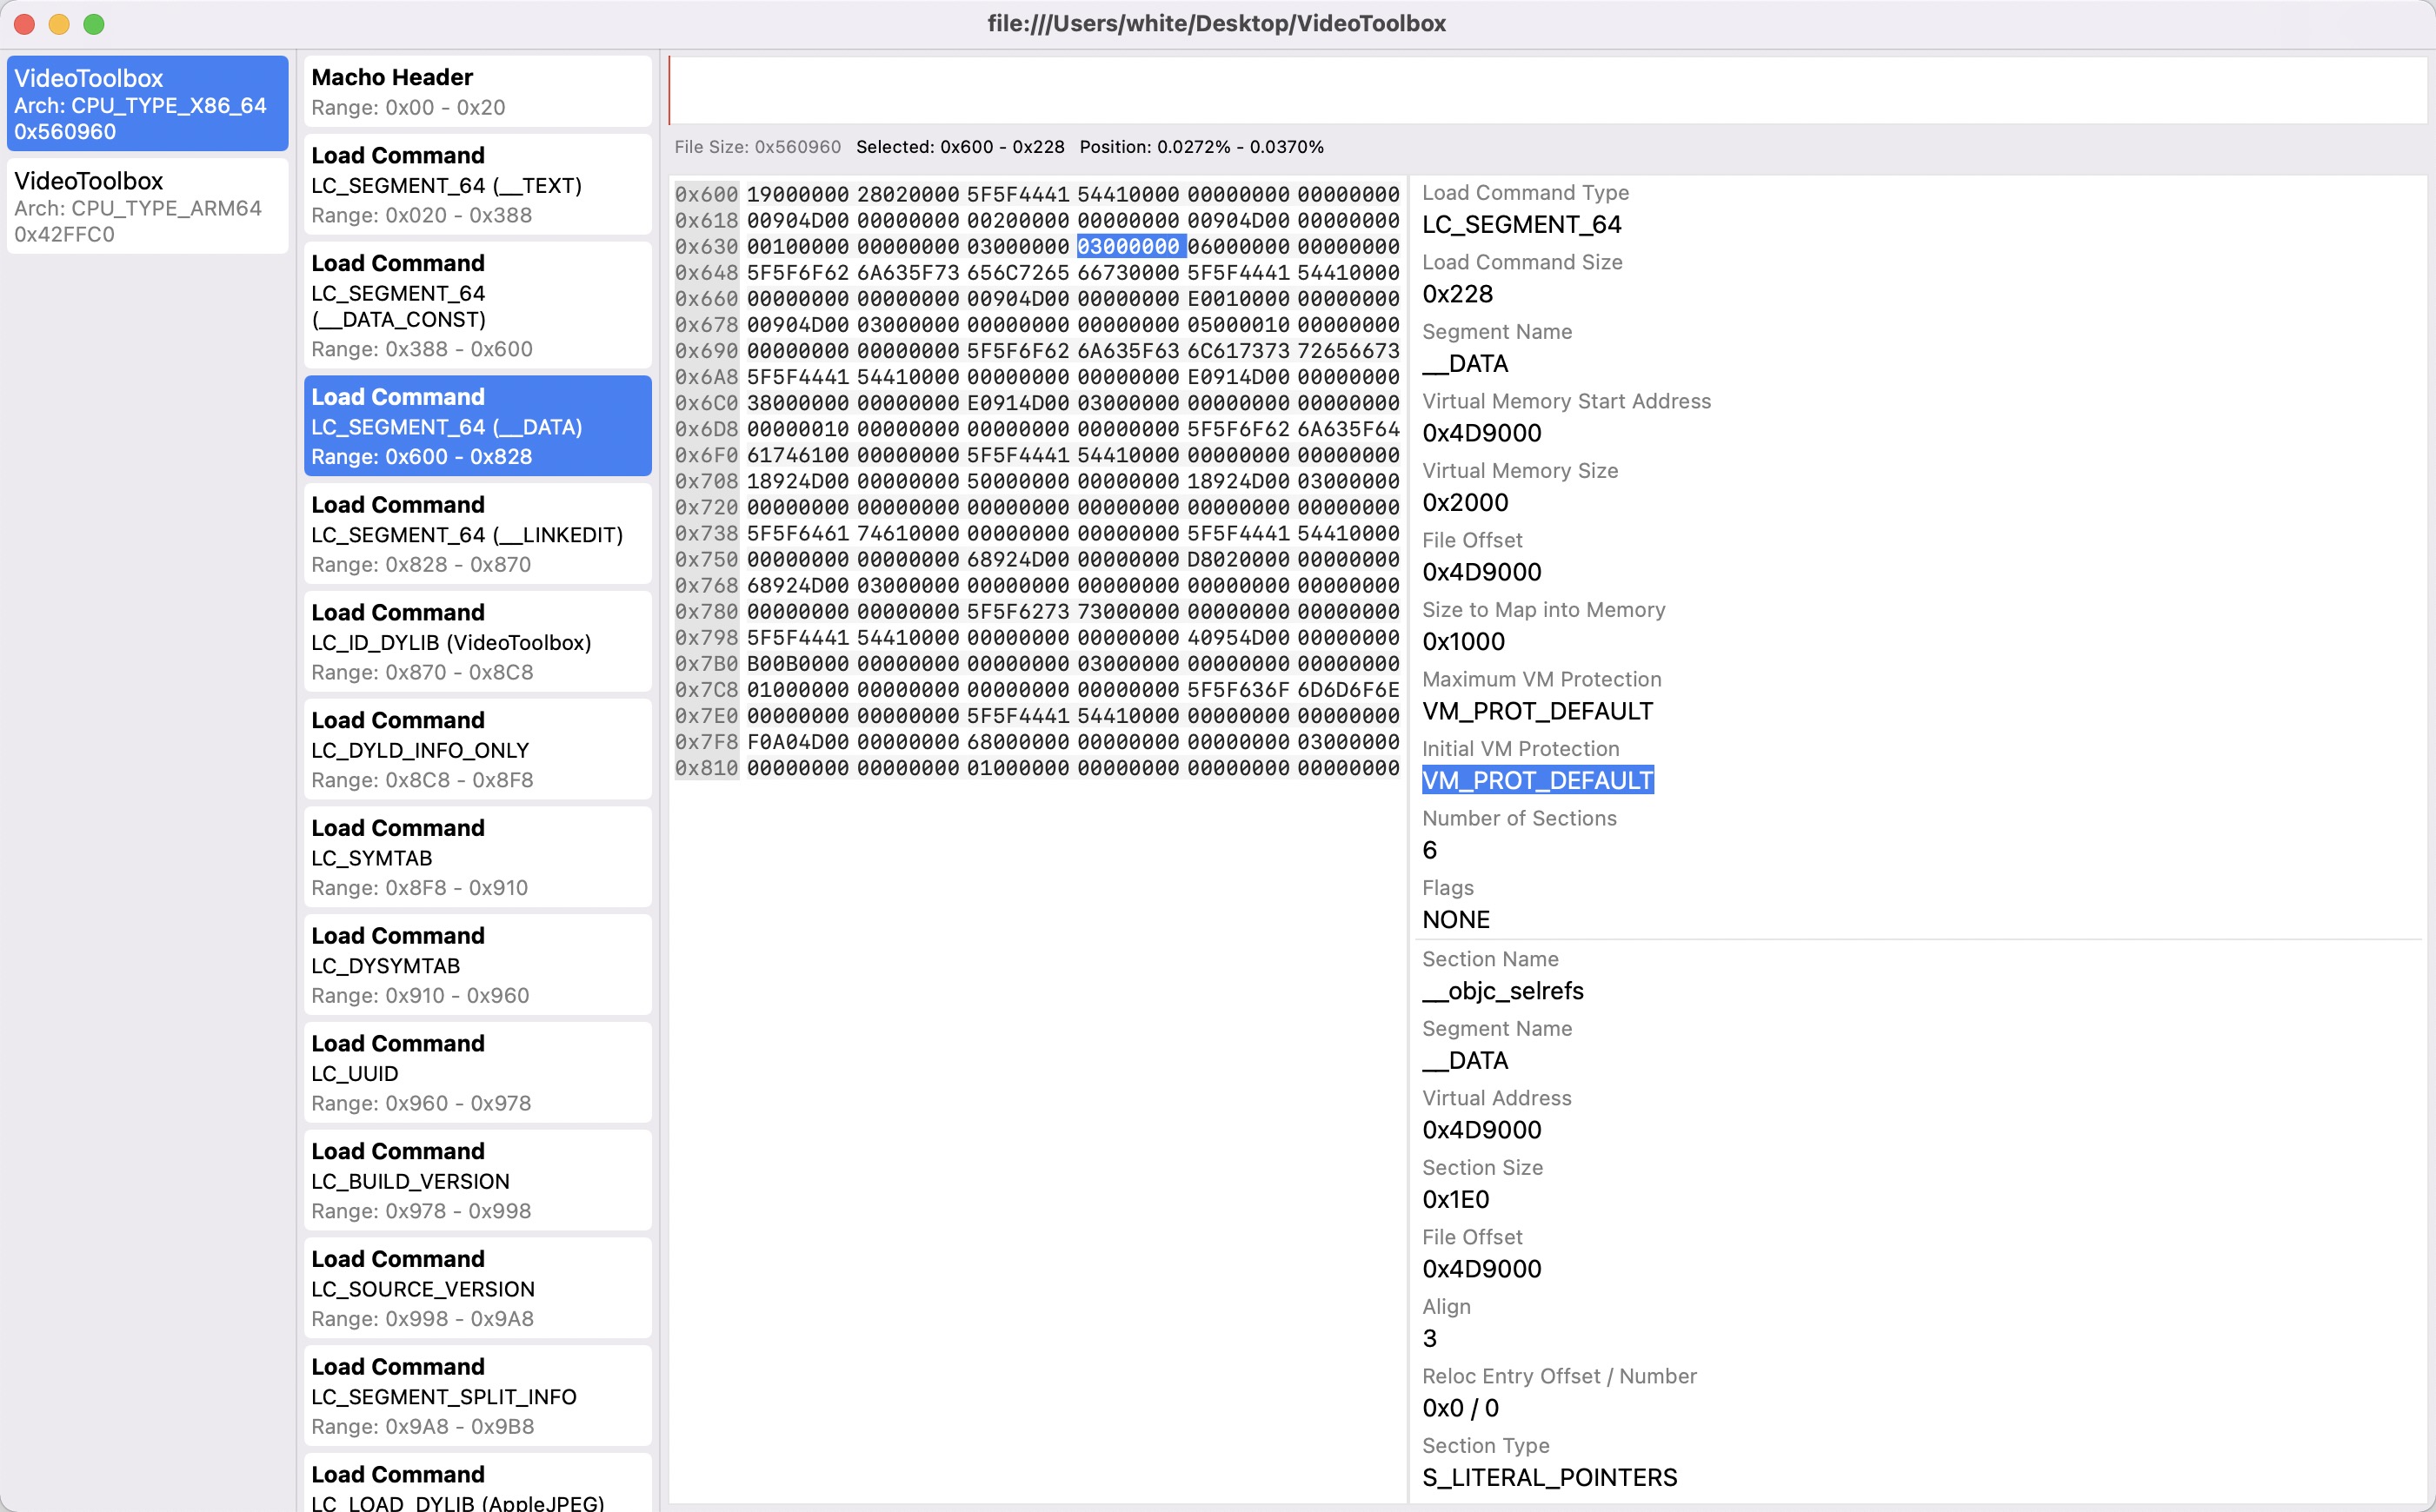Click the __objc_selrefs section name
2436x1512 pixels.
(x=1501, y=991)
